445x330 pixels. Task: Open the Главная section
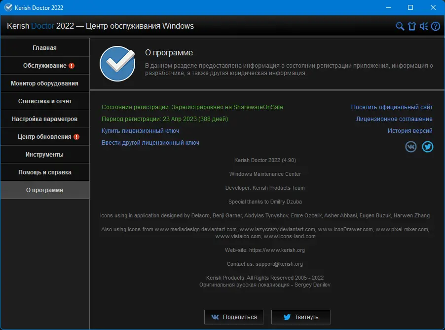coord(45,48)
